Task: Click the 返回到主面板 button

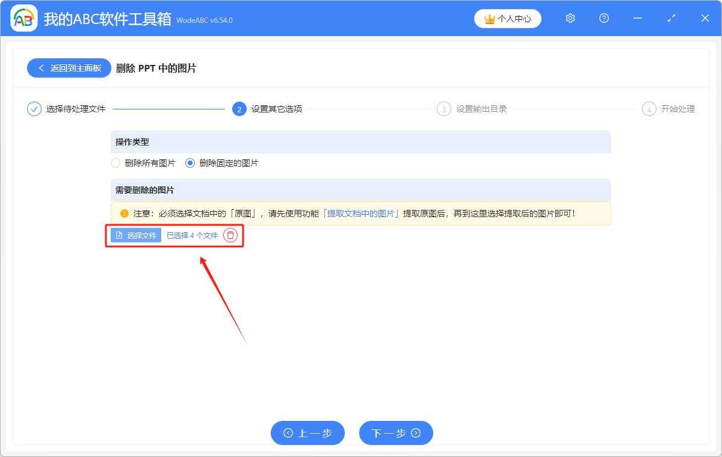Action: tap(69, 68)
